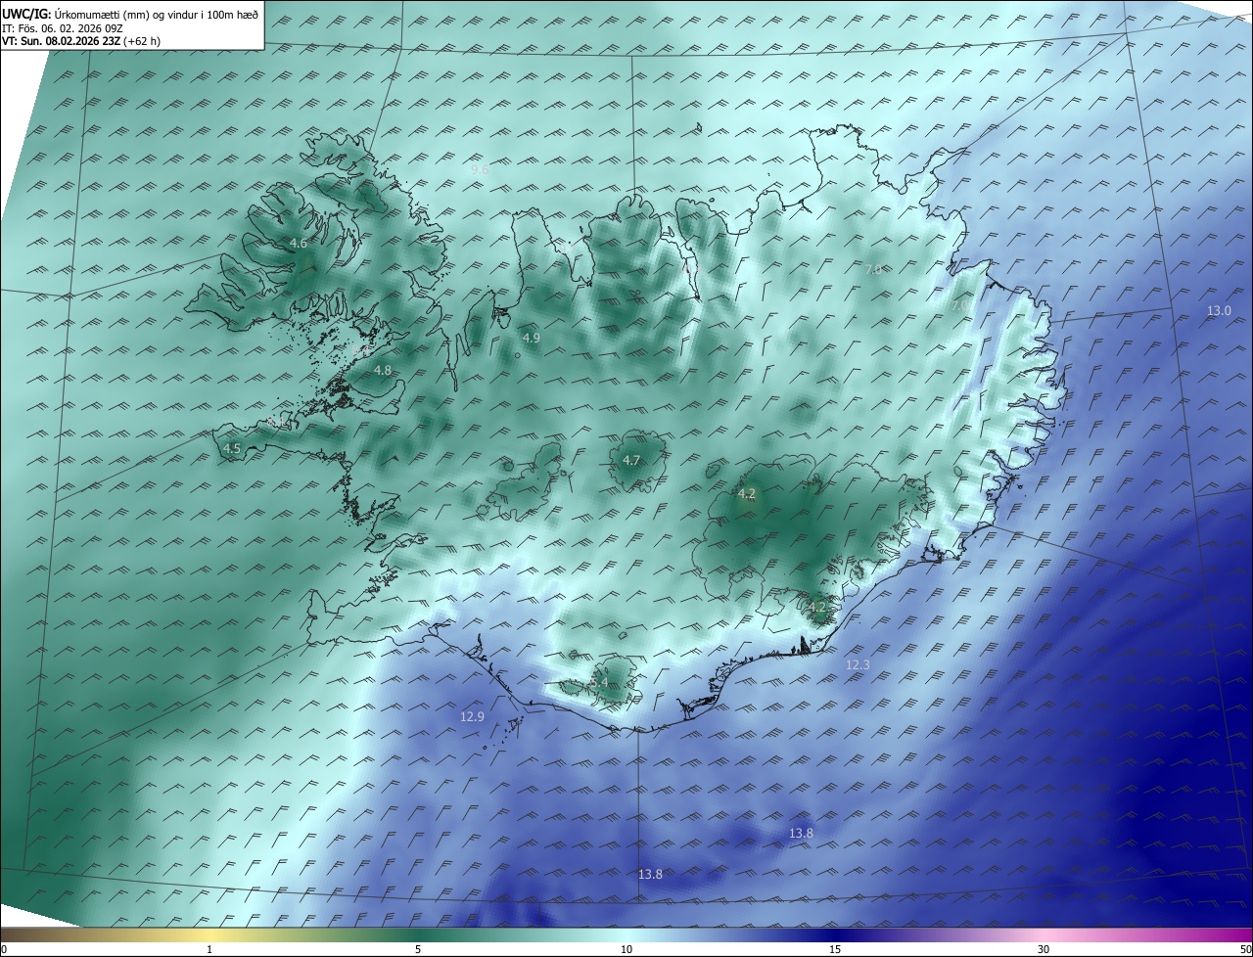Screen dimensions: 1253x957
Task: Click the 0 tick on the color scale
Action: 4,949
